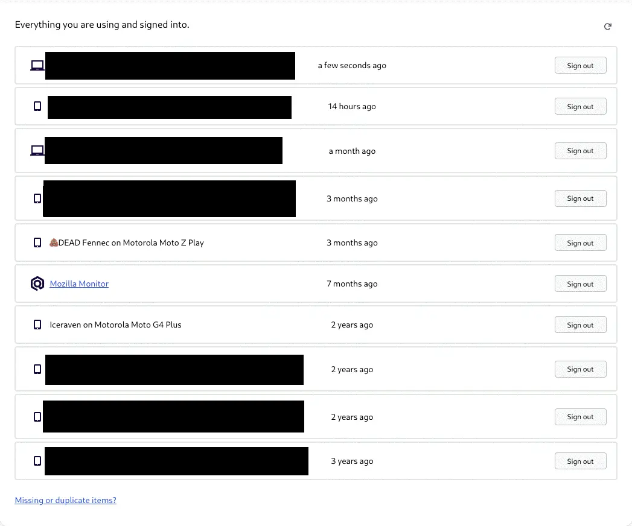632x526 pixels.
Task: Select the Iceraven on Motorola Moto G4 Plus entry
Action: [115, 325]
